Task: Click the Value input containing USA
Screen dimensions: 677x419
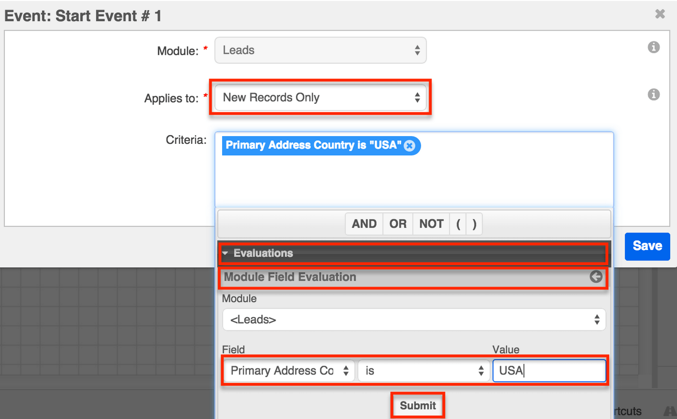Action: click(549, 370)
